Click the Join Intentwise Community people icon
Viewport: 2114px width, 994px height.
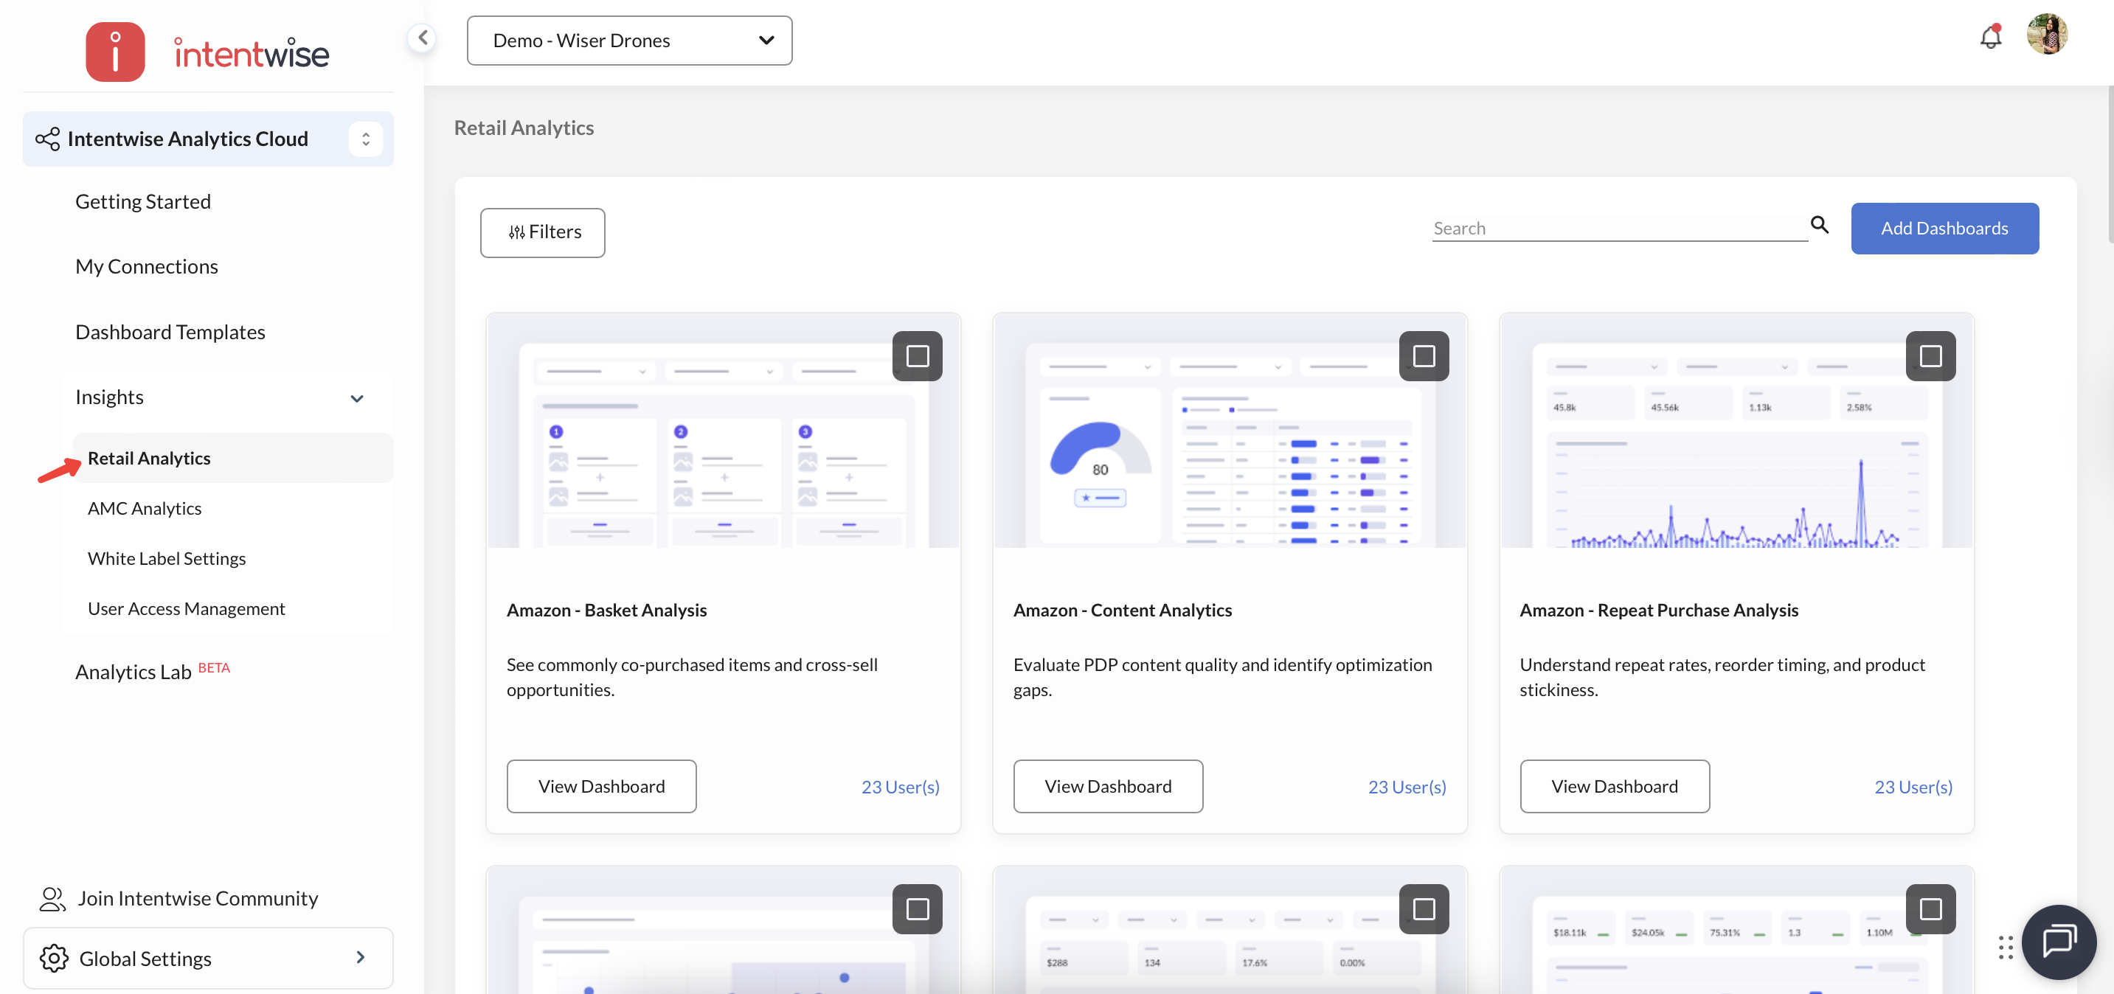tap(52, 898)
